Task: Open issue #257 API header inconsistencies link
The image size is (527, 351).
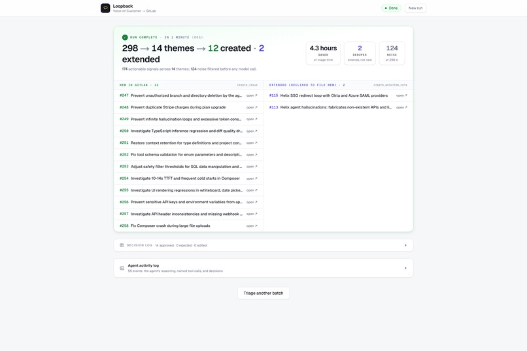Action: pos(252,214)
